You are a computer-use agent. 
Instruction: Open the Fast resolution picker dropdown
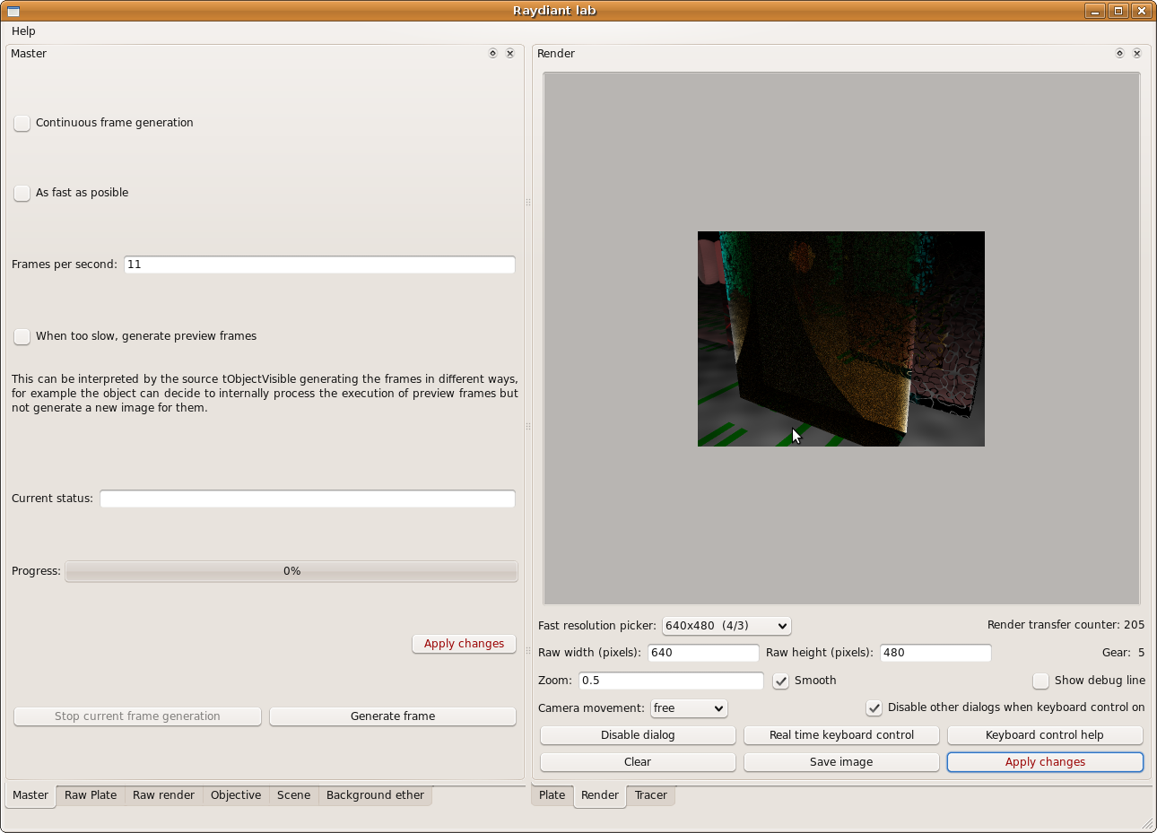tap(726, 626)
